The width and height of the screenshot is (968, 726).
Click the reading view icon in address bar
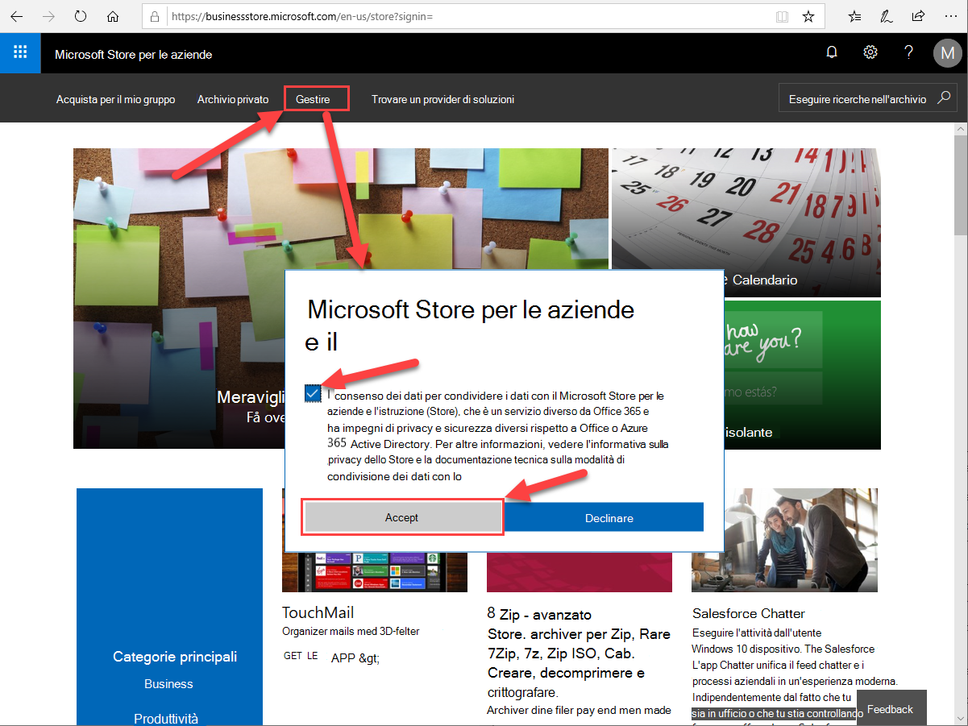(781, 15)
